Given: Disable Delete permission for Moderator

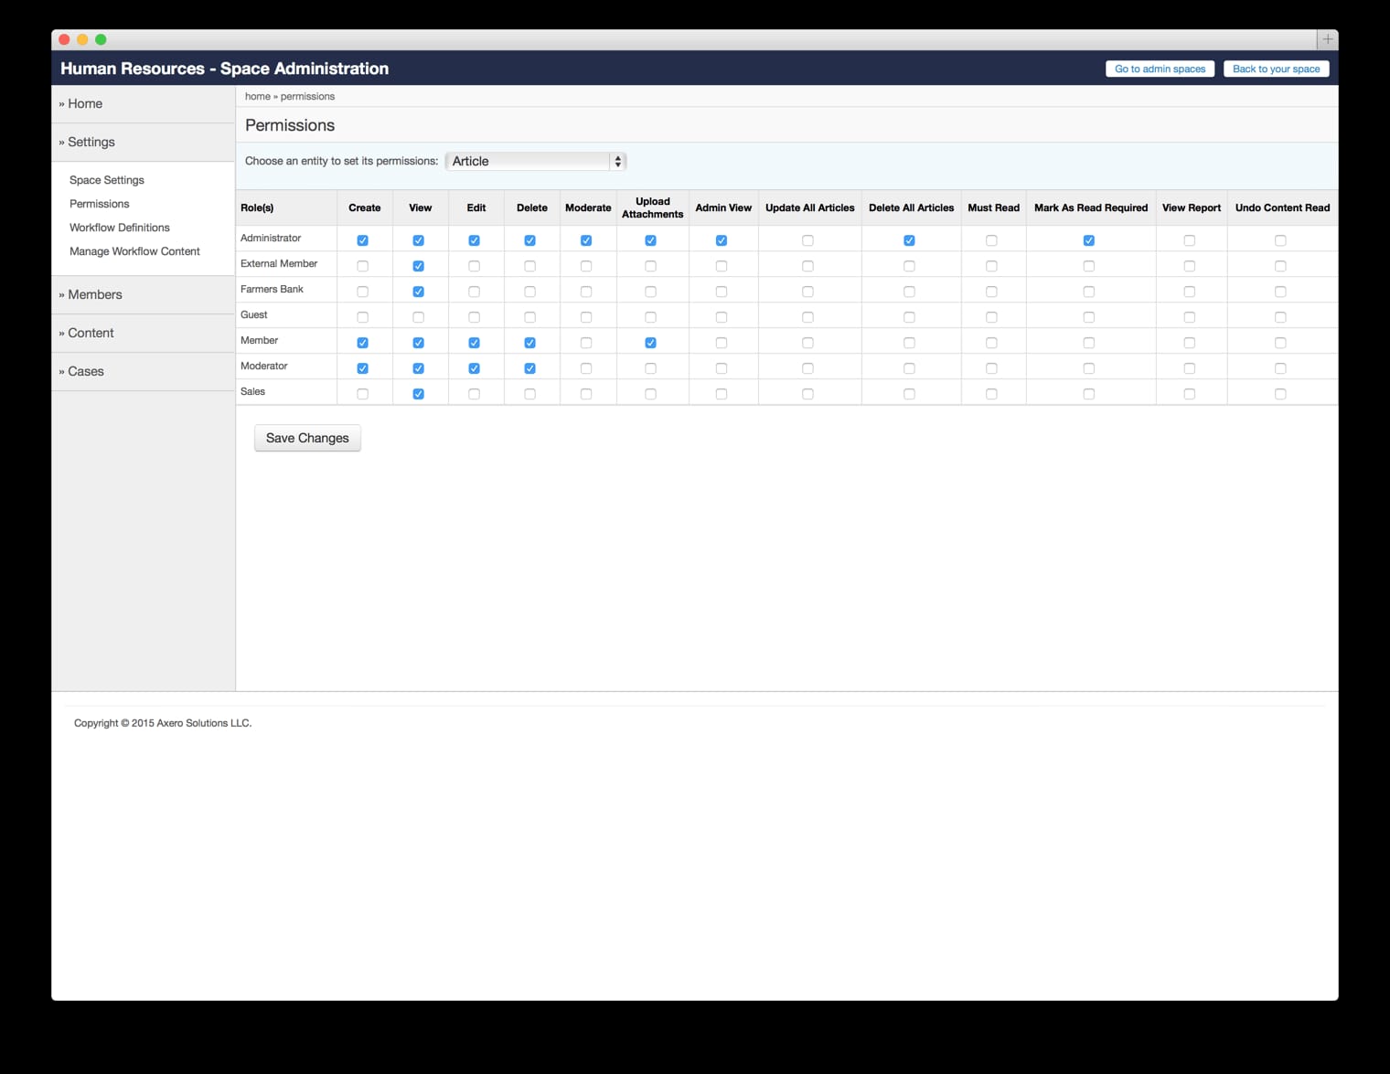Looking at the screenshot, I should coord(529,368).
